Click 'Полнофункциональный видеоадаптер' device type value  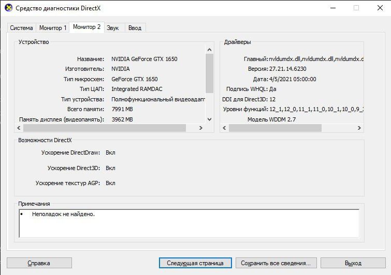point(158,99)
